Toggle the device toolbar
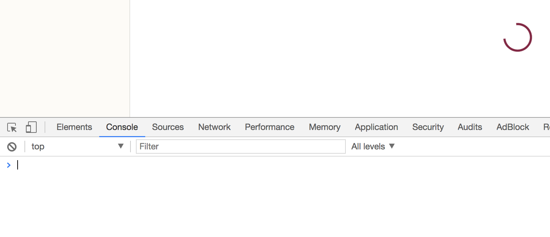This screenshot has width=550, height=237. click(x=31, y=127)
